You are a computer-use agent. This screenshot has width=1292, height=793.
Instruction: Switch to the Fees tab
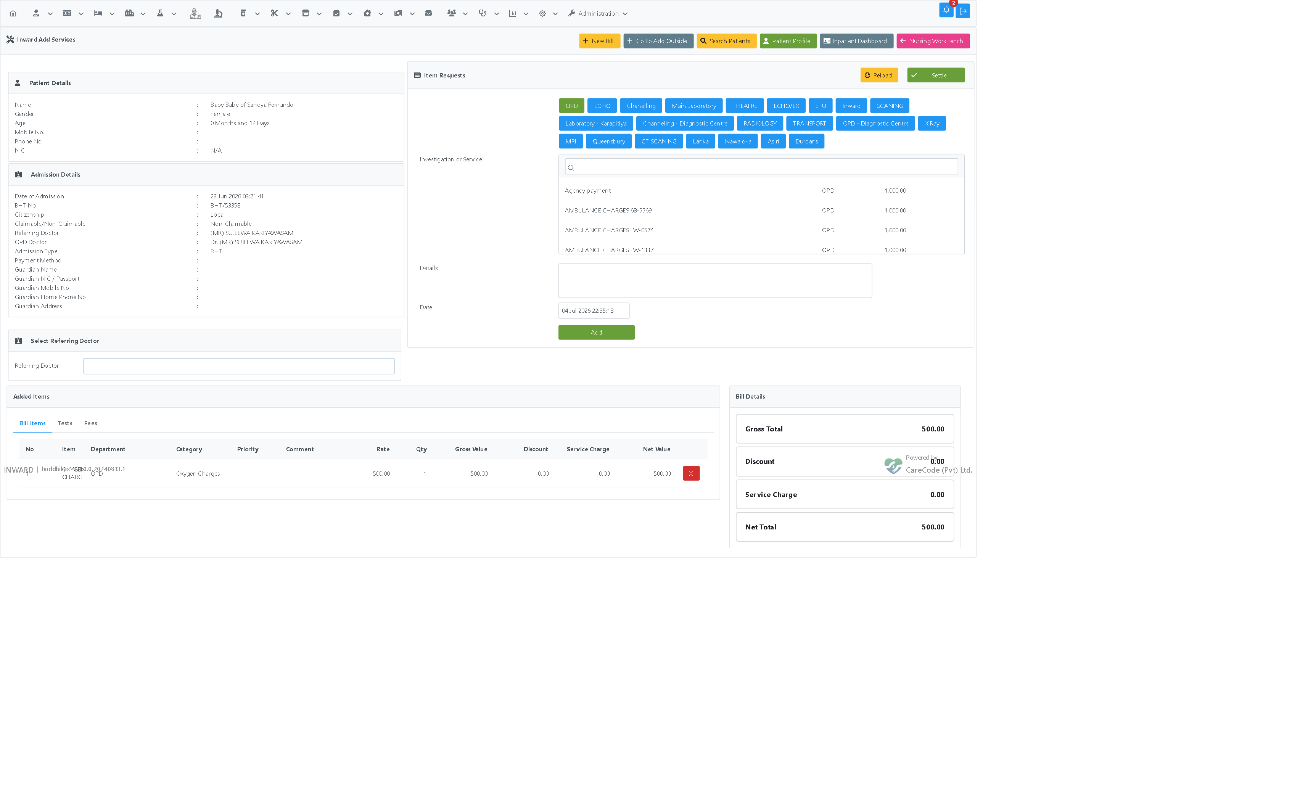pyautogui.click(x=91, y=423)
